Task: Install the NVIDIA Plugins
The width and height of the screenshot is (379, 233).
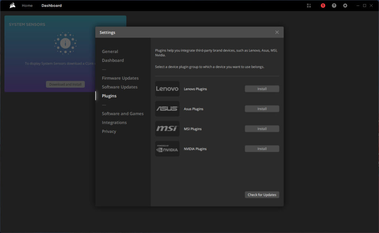Action: (x=262, y=149)
